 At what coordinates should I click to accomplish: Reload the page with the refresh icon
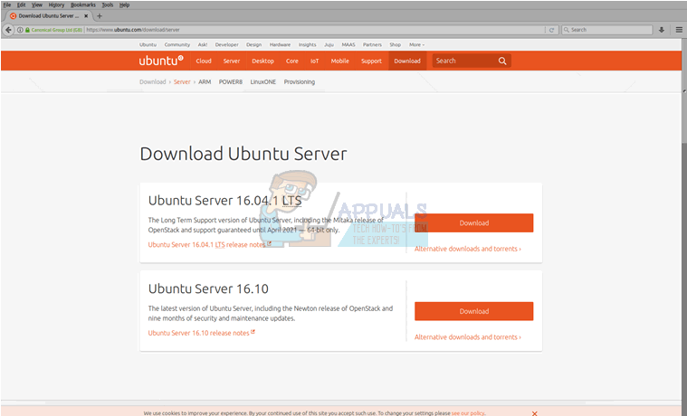coord(551,30)
